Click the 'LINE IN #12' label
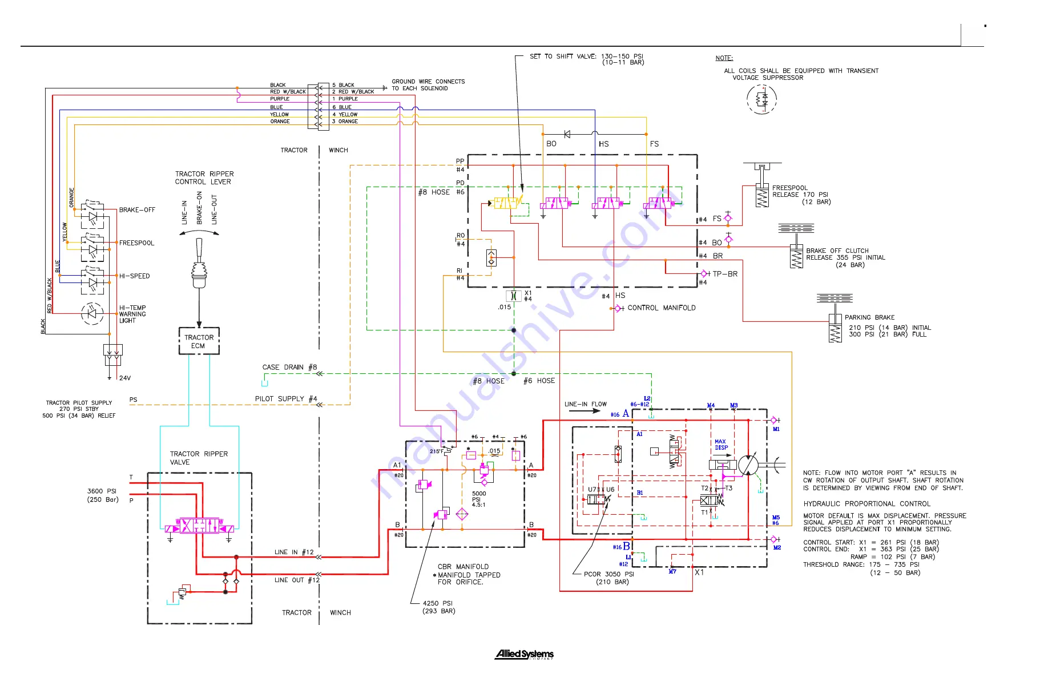This screenshot has height=678, width=1048. tap(294, 552)
